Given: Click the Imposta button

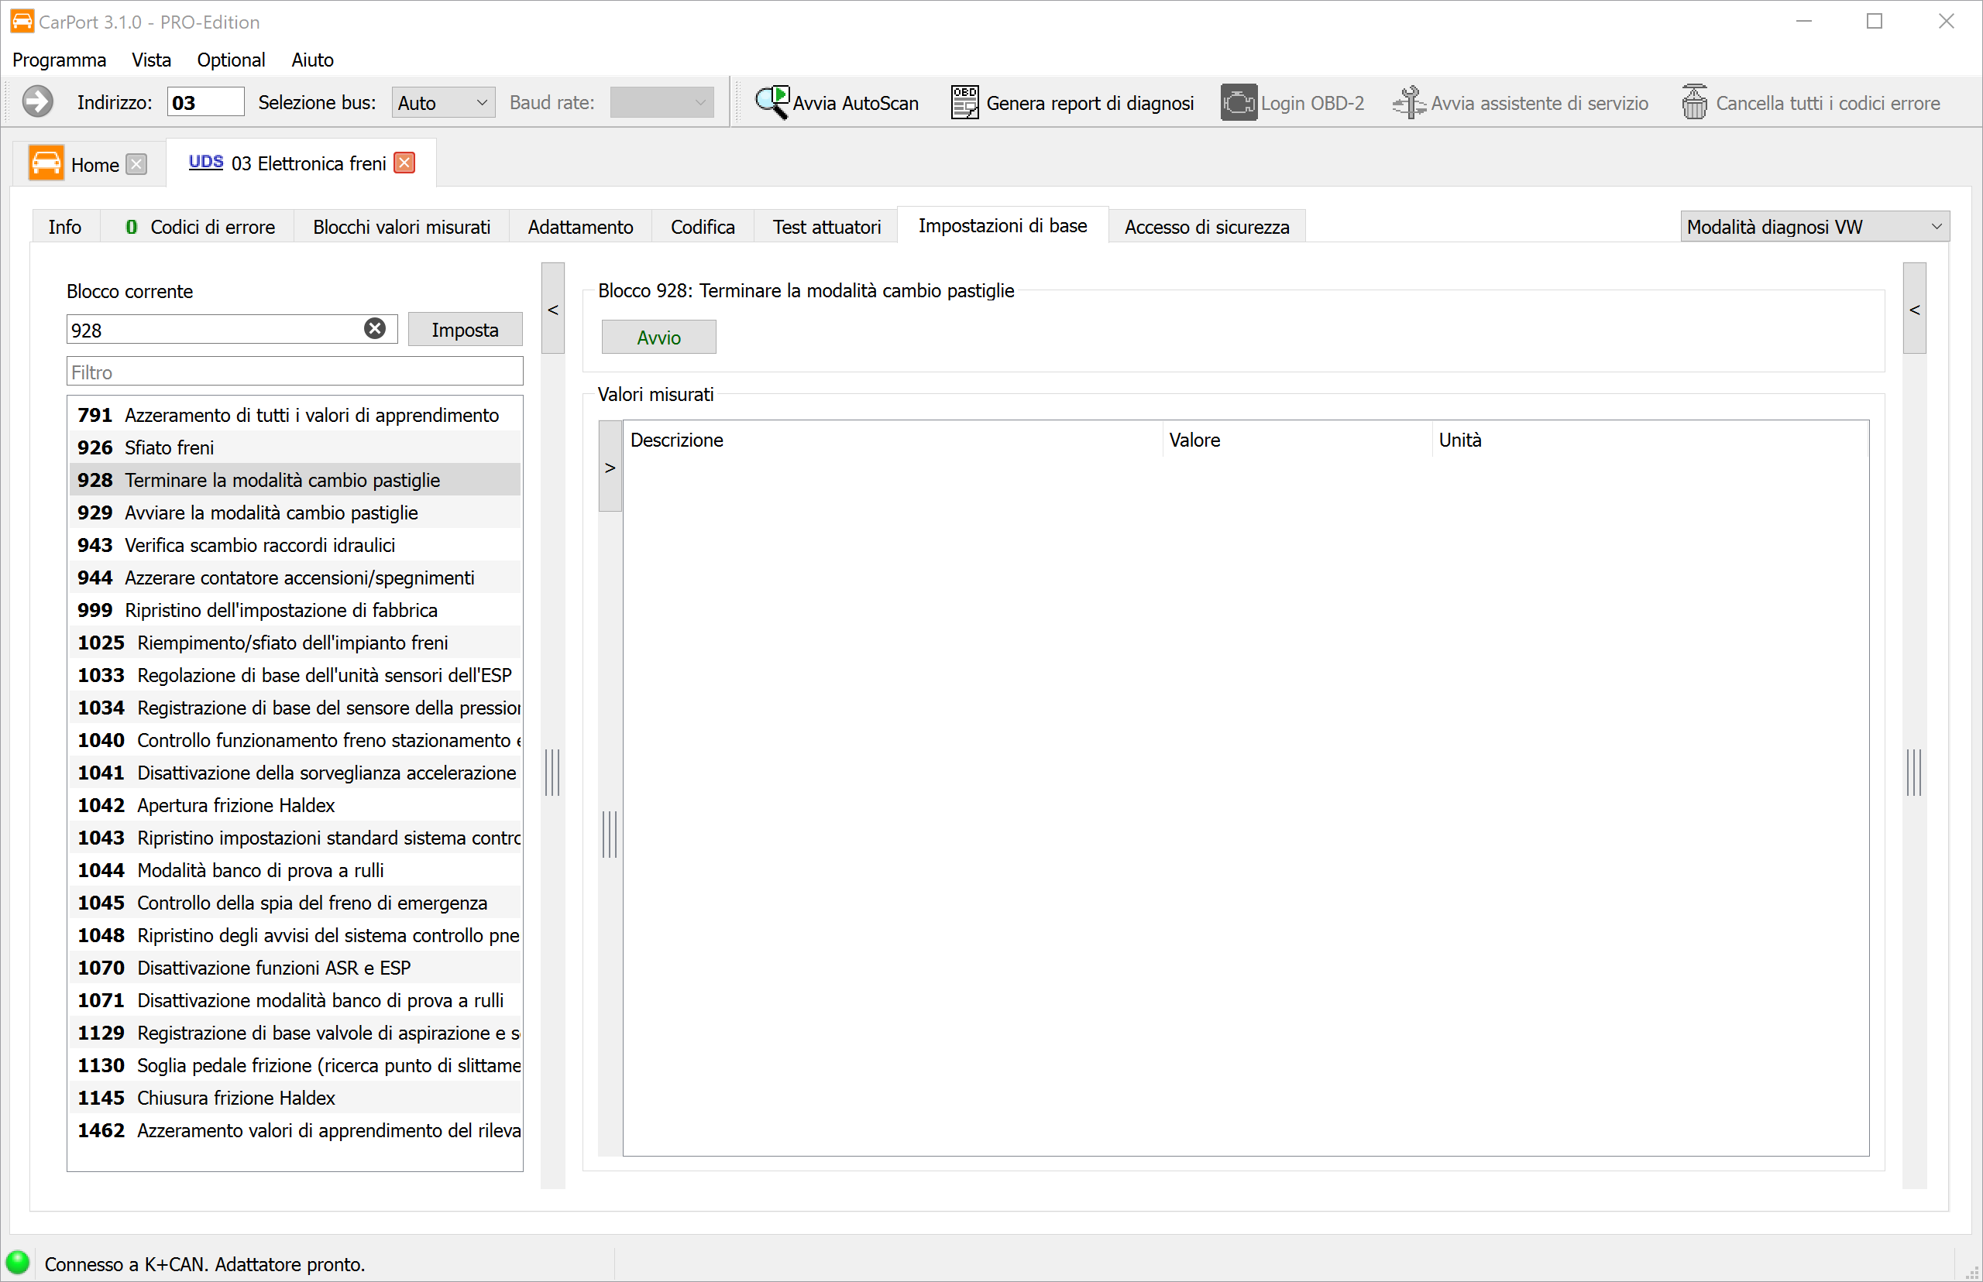Looking at the screenshot, I should 465,330.
